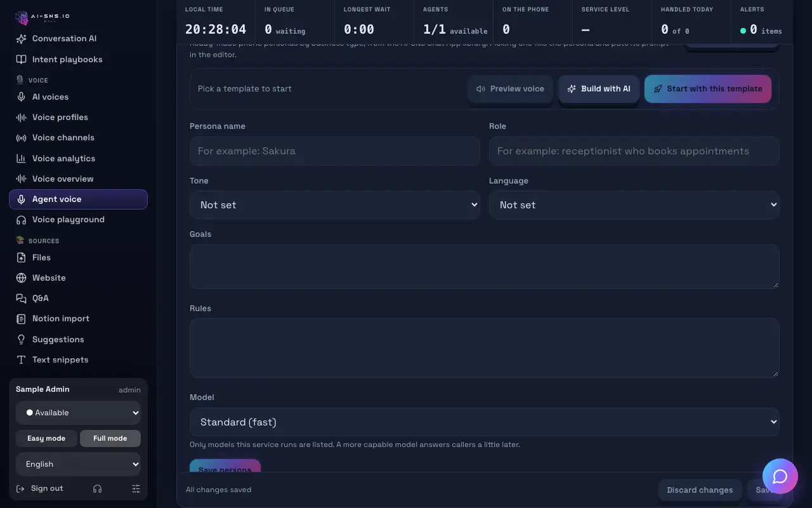Click the Q&A chat bubbles icon
The image size is (812, 508).
(x=21, y=298)
